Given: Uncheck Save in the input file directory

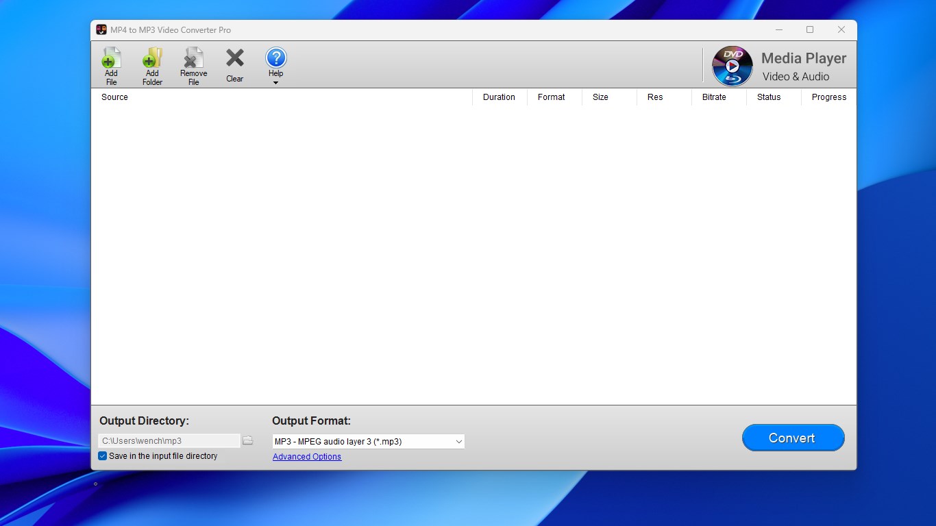Looking at the screenshot, I should [x=103, y=456].
